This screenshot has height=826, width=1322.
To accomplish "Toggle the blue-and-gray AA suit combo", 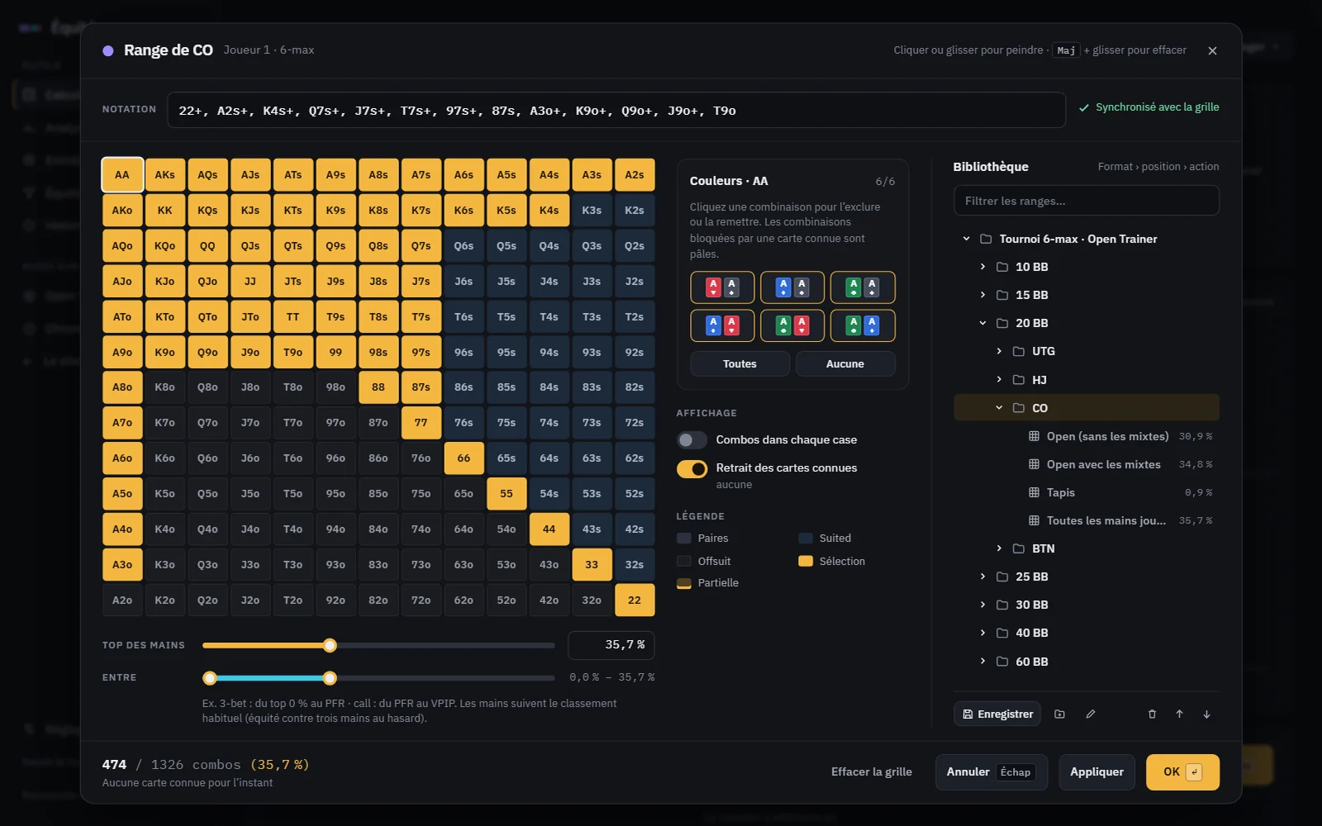I will tap(792, 287).
